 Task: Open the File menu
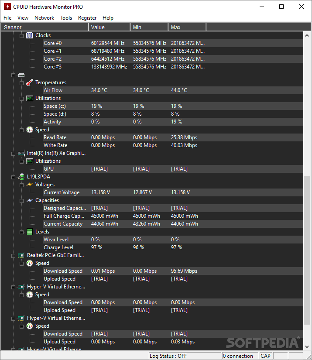[7, 18]
